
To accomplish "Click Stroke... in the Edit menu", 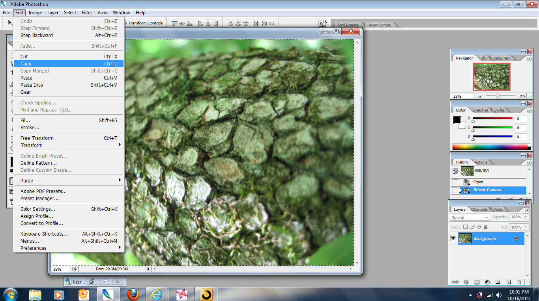I will click(x=69, y=127).
